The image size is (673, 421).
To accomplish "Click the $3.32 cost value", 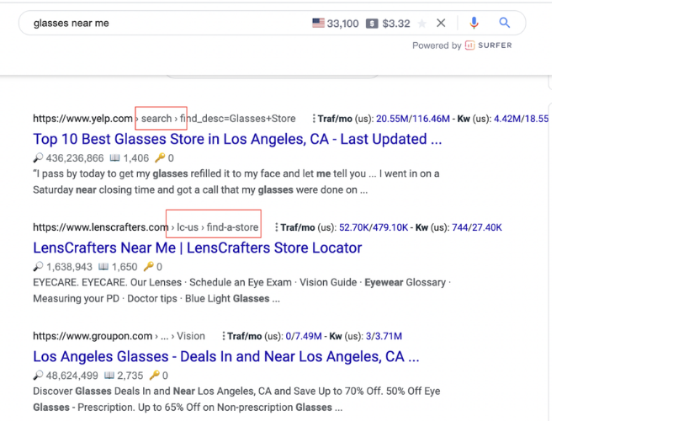I will tap(396, 24).
